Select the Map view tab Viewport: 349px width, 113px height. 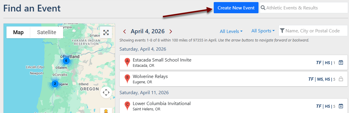[x=18, y=32]
